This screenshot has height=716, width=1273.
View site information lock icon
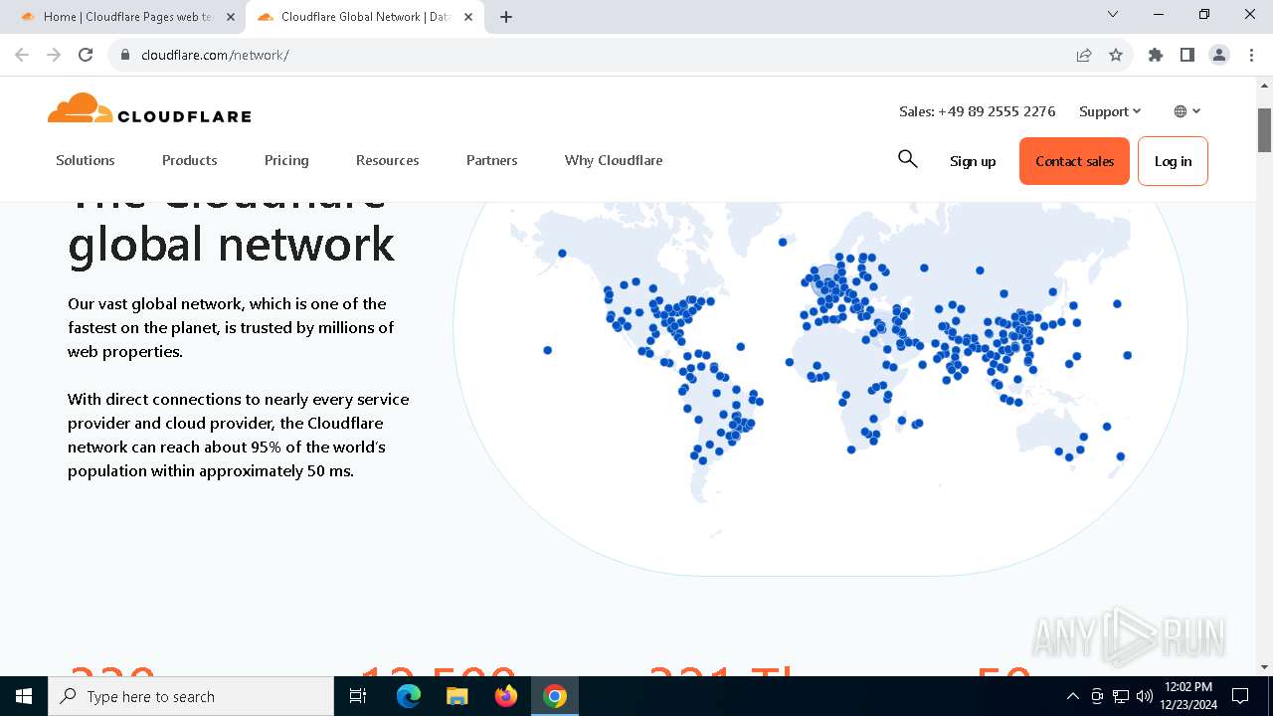click(x=125, y=55)
